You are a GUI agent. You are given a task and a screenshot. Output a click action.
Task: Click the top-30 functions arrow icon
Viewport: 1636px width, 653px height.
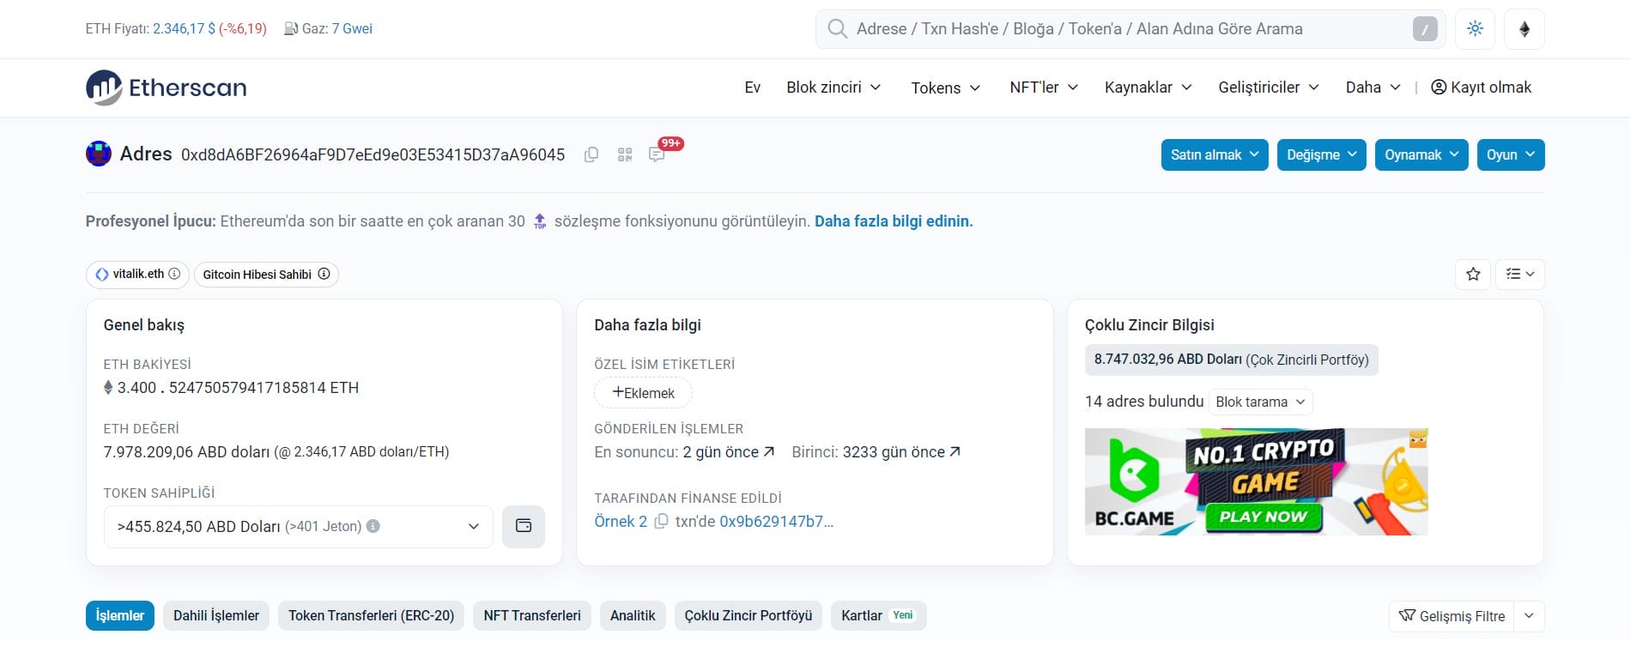click(x=540, y=221)
